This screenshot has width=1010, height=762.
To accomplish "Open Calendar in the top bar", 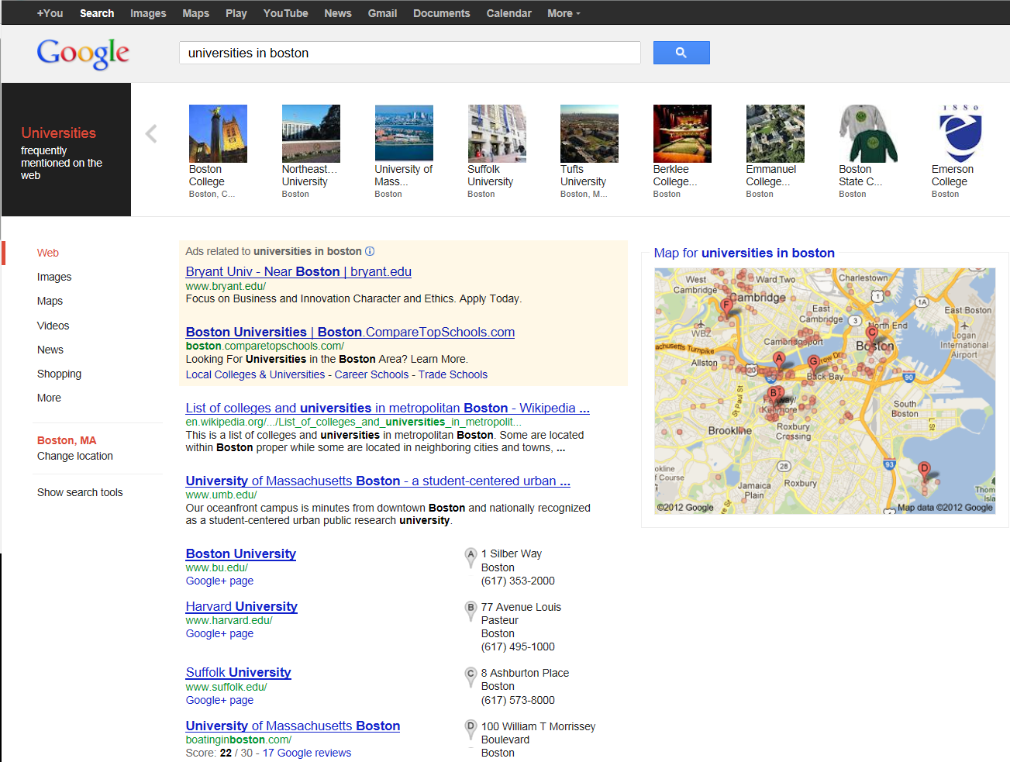I will coord(509,13).
